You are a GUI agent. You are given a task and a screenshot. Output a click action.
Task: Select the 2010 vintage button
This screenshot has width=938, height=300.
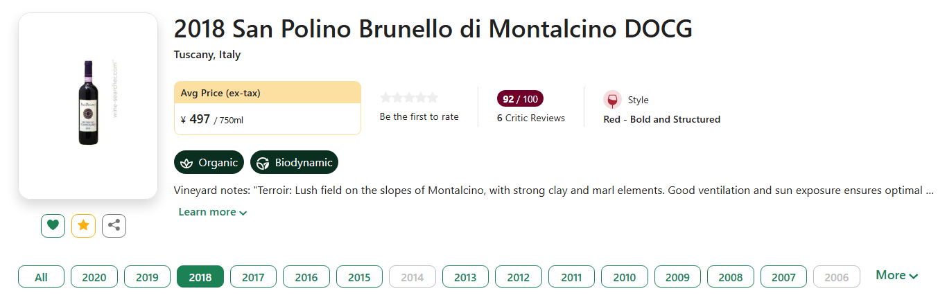click(x=624, y=277)
